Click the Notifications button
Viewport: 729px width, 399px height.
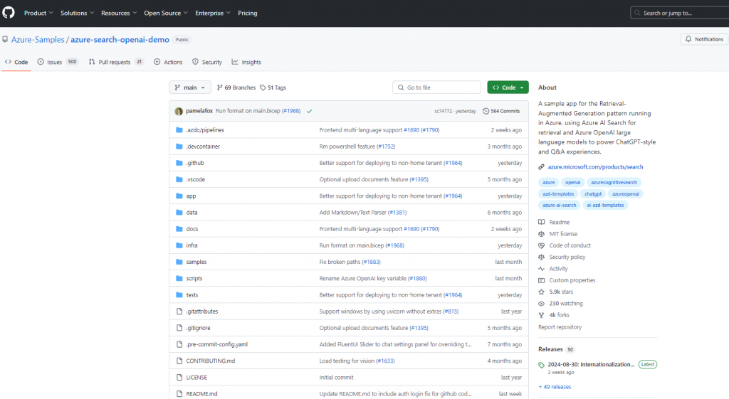[704, 40]
